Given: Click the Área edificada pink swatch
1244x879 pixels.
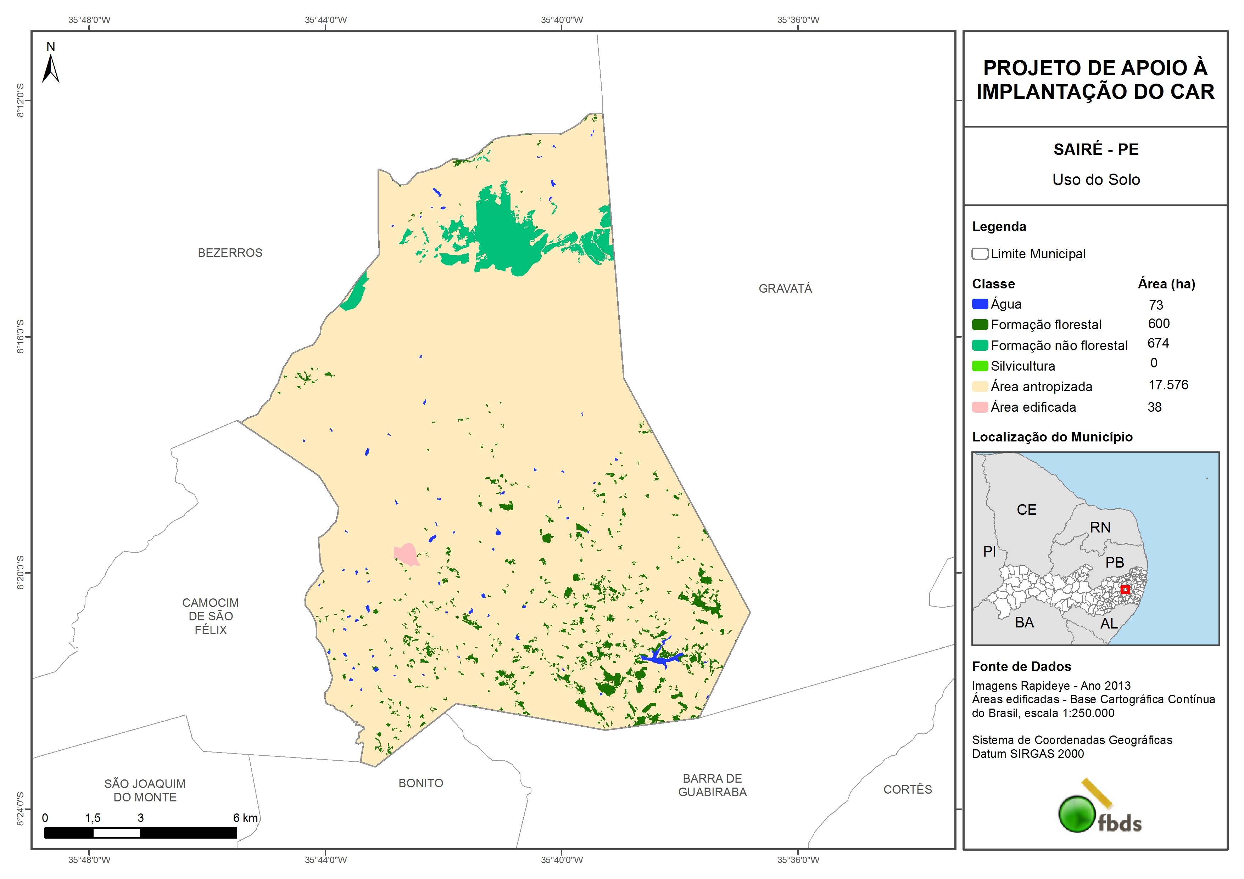Looking at the screenshot, I should (980, 407).
